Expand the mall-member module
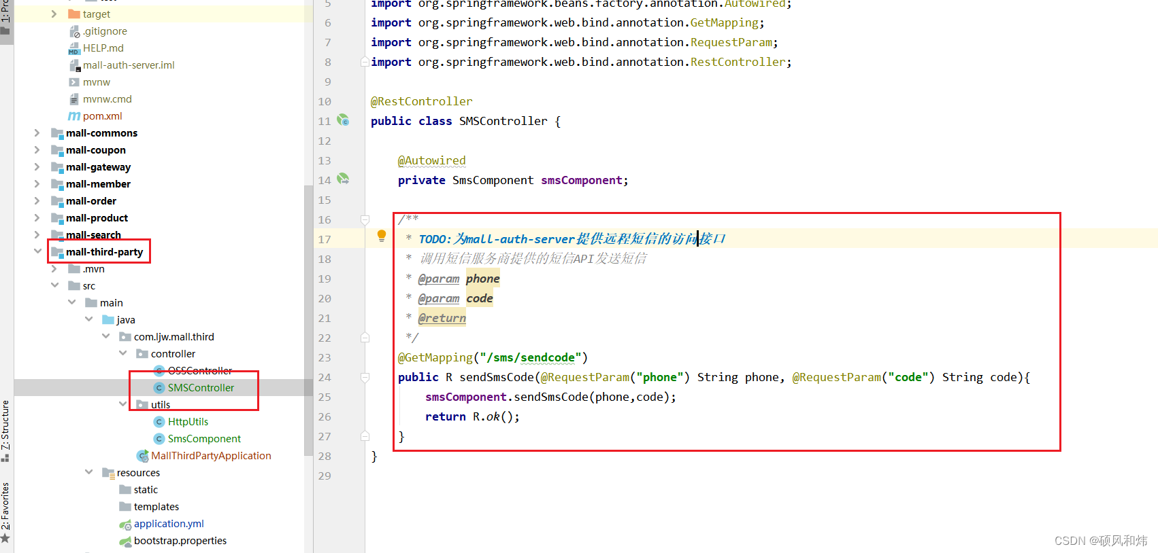The width and height of the screenshot is (1158, 553). click(x=37, y=183)
